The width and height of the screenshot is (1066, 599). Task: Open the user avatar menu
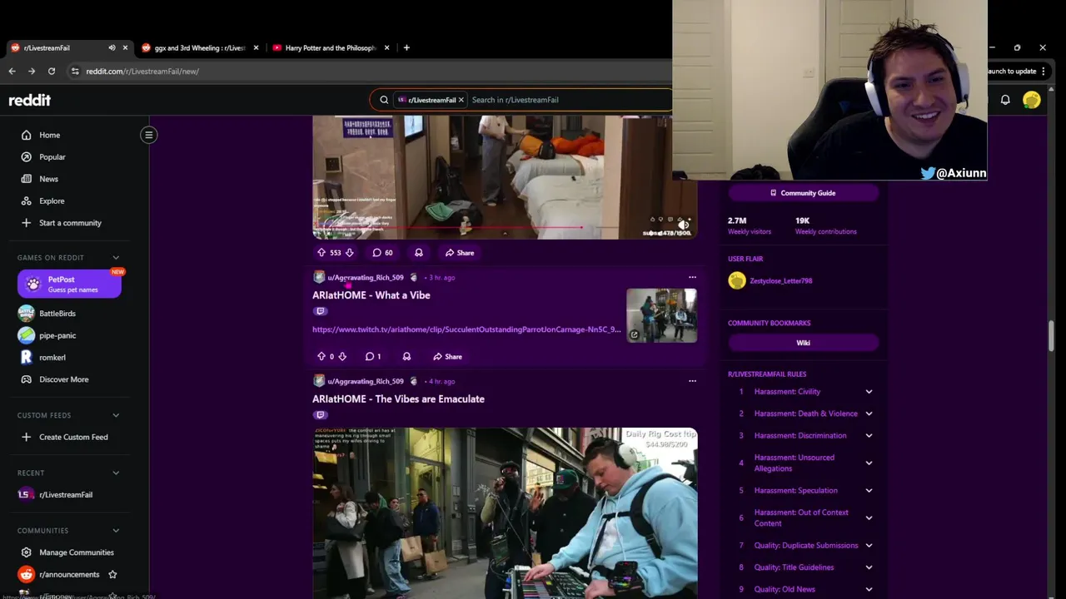click(1032, 100)
